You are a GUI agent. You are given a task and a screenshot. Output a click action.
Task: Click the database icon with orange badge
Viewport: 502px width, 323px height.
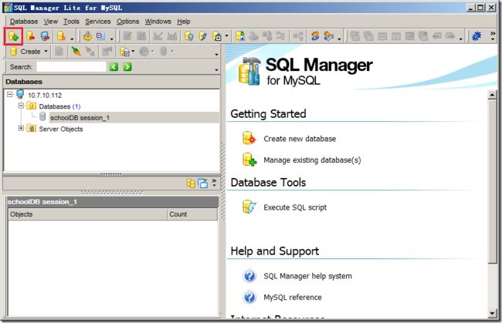point(61,36)
